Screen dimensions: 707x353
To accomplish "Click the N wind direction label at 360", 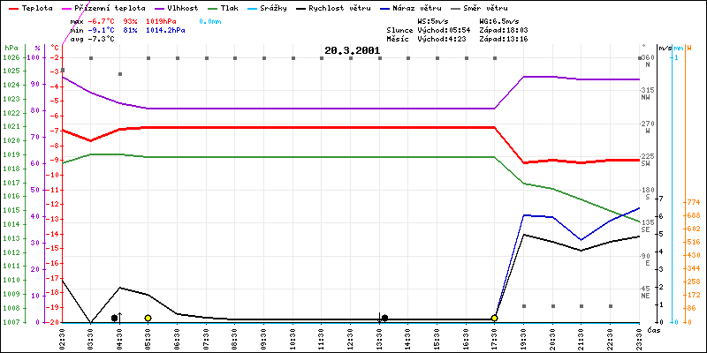I will 647,65.
